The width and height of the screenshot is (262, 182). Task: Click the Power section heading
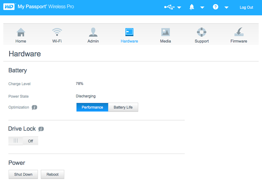coord(17,163)
